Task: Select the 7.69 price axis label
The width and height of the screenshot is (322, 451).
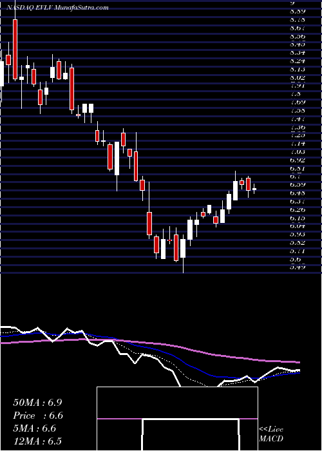Action: coord(298,102)
